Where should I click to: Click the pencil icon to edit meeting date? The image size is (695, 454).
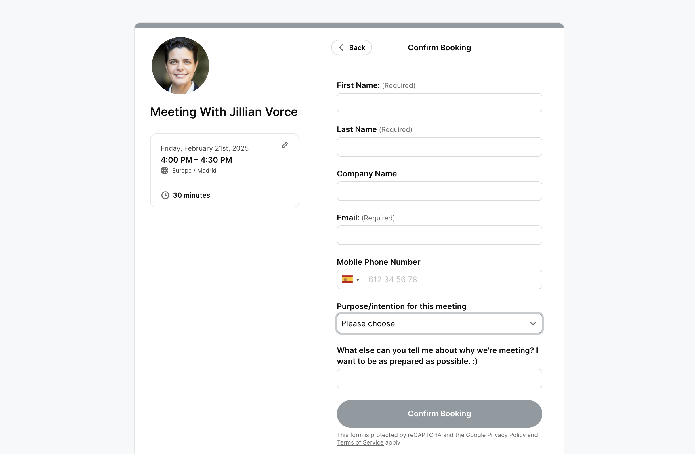[285, 145]
